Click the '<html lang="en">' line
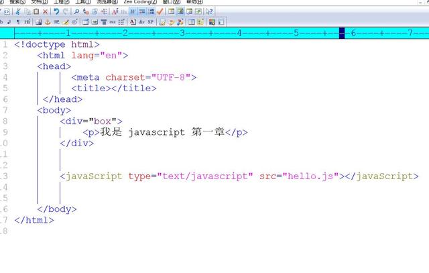The image size is (429, 273). (x=82, y=55)
